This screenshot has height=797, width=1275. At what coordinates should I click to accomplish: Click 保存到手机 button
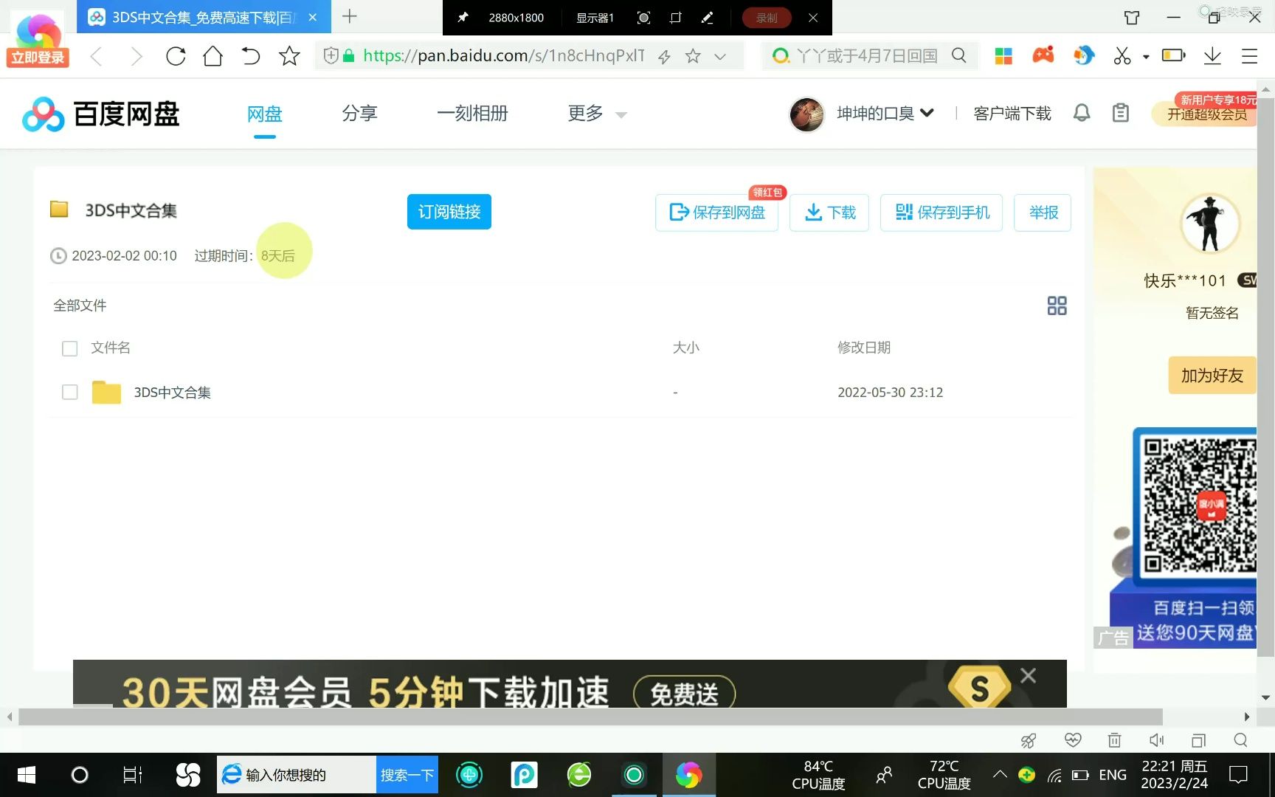[x=941, y=213]
